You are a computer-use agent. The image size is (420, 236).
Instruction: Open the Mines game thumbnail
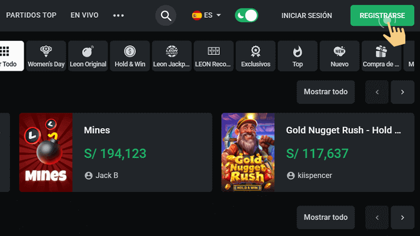tap(46, 152)
